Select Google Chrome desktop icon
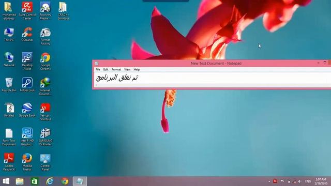Viewport: 331px width, 186px height. coord(46,61)
